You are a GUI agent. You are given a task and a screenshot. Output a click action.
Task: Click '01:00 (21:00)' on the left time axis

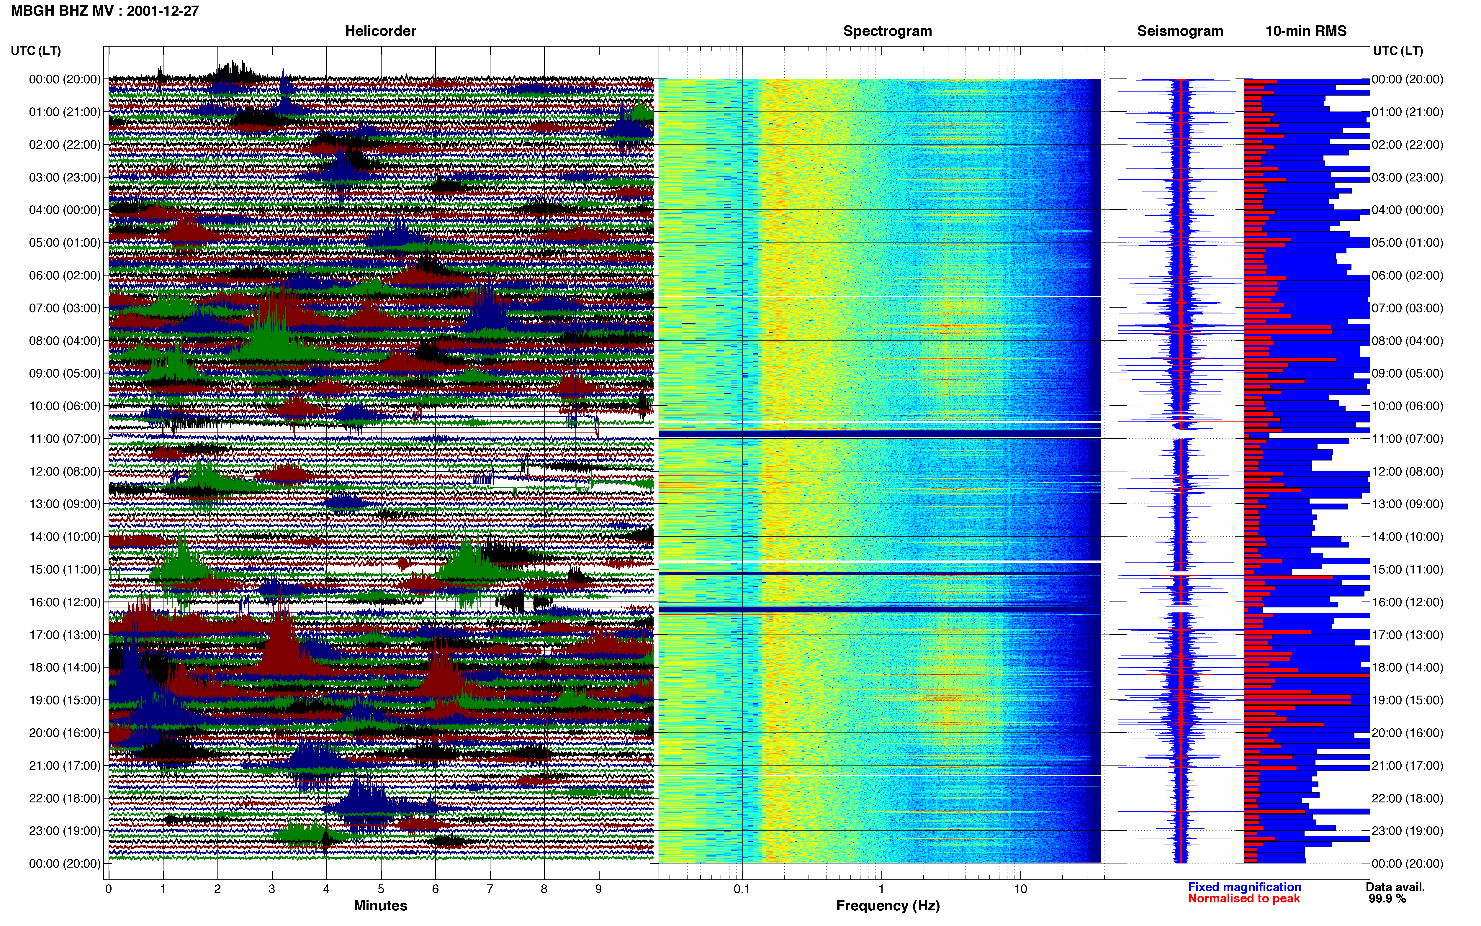tap(64, 112)
